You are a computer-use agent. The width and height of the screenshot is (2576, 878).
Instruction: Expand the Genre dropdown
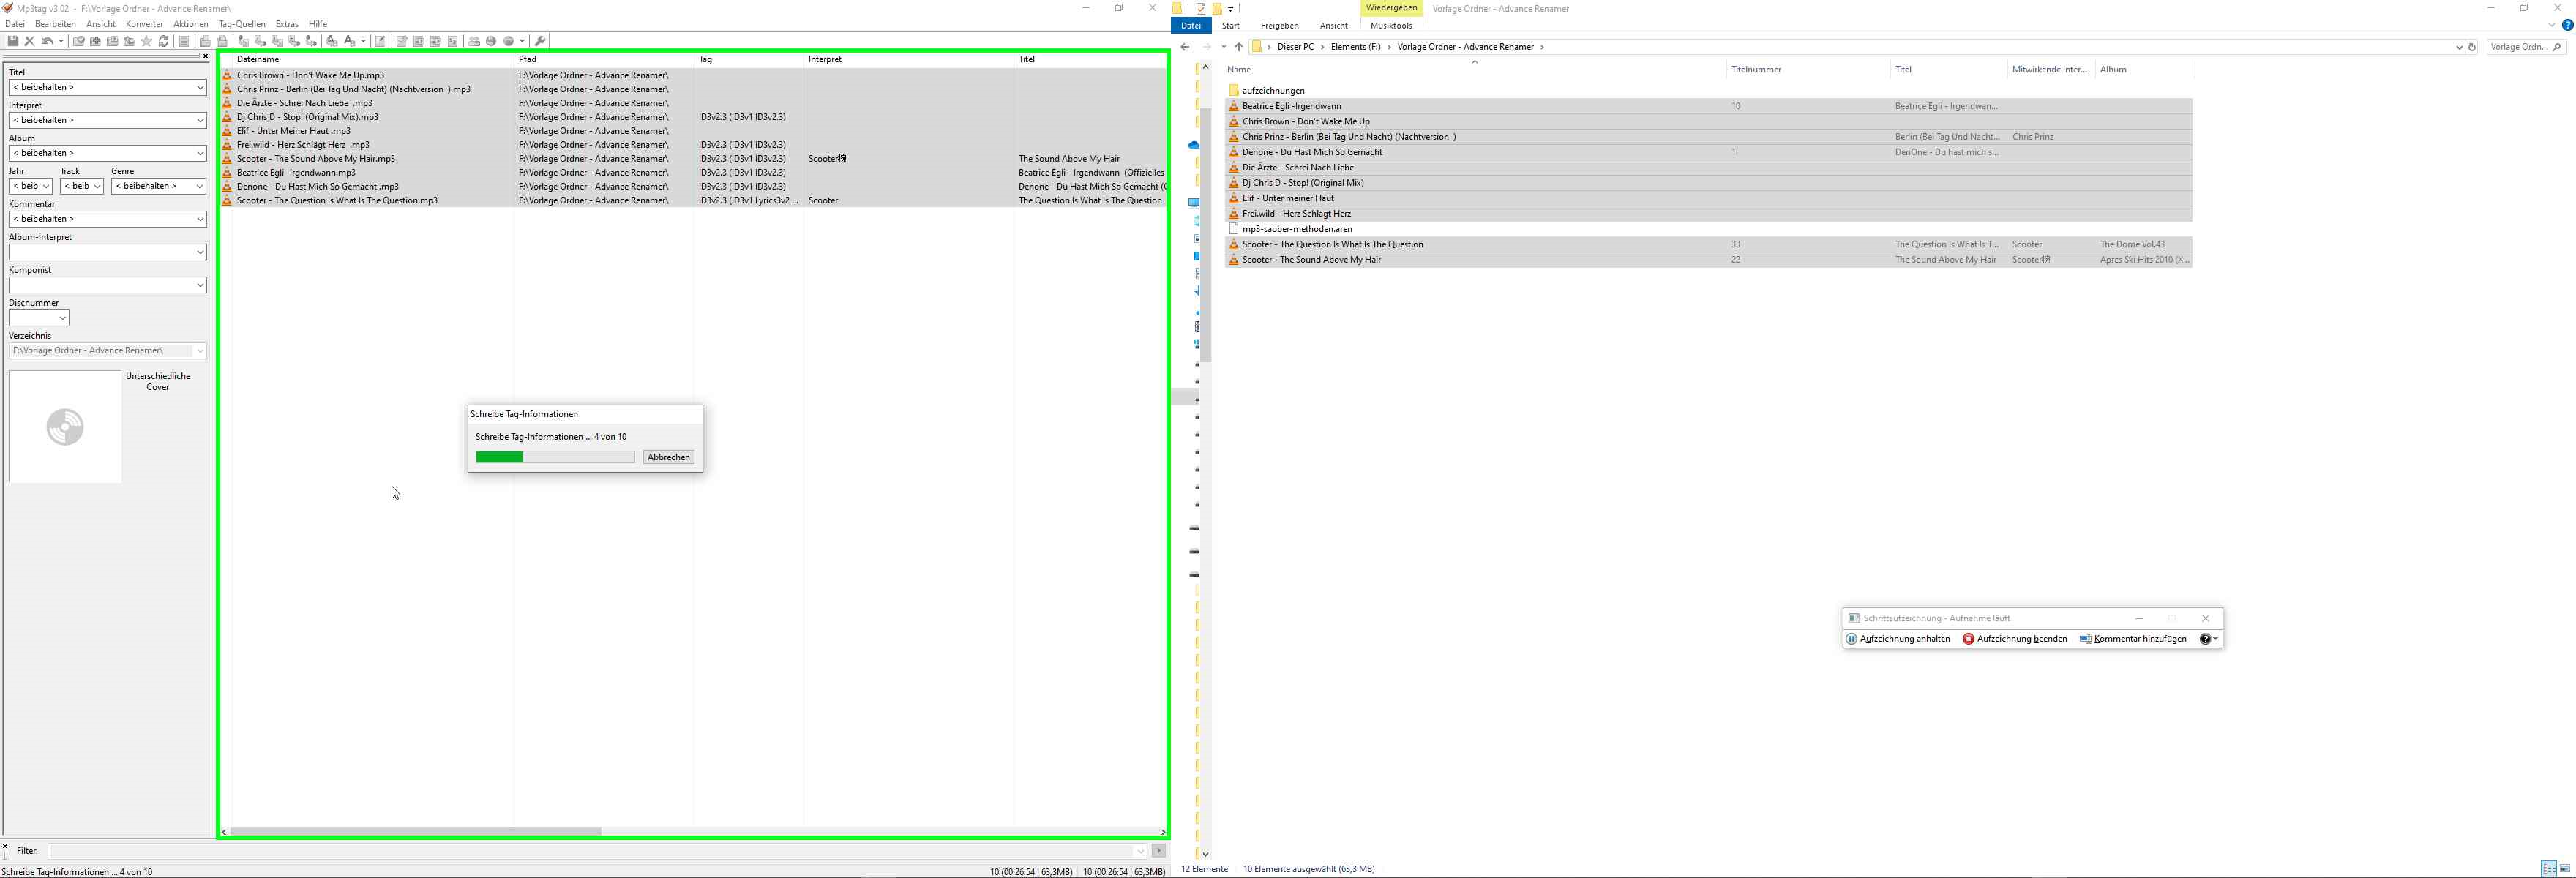coord(200,186)
